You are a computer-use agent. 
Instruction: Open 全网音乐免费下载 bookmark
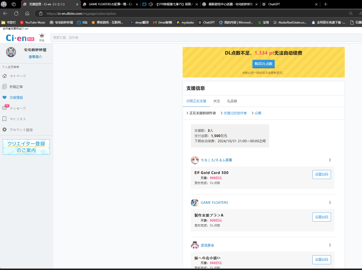[x=328, y=22]
